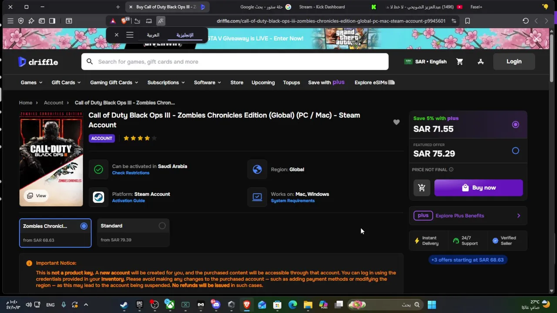Open the Activation Guide link
This screenshot has height=313, width=557.
coord(128,201)
